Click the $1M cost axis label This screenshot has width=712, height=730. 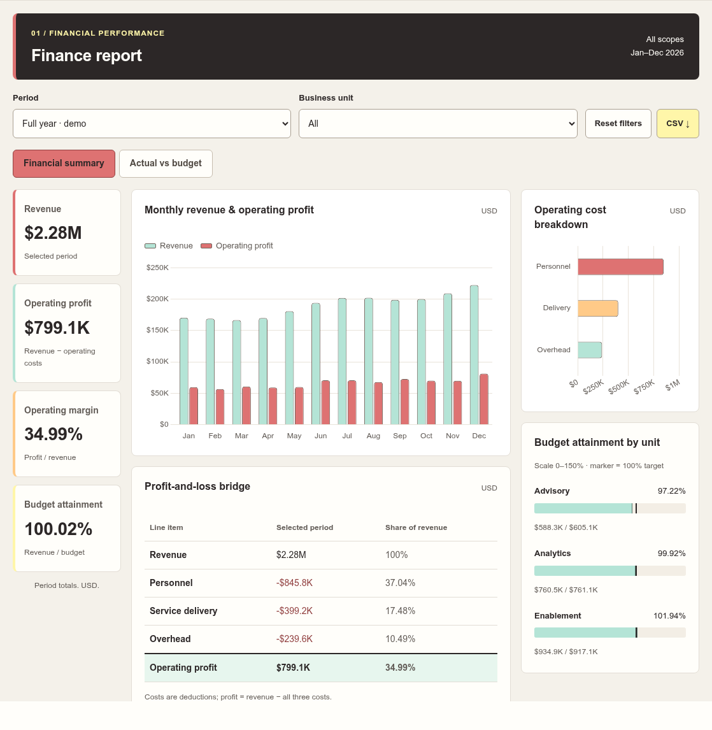click(x=673, y=385)
